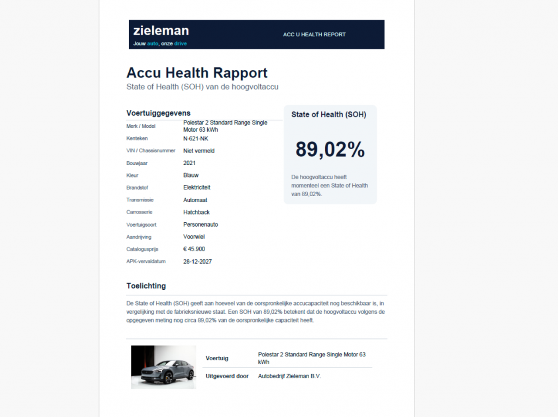Click the Elektriciteit brandstof value

(197, 188)
